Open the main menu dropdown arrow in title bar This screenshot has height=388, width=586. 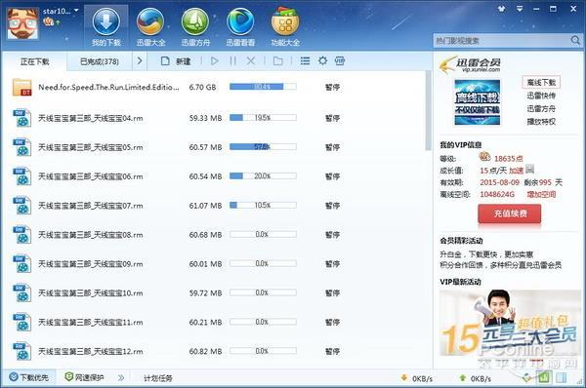(520, 9)
